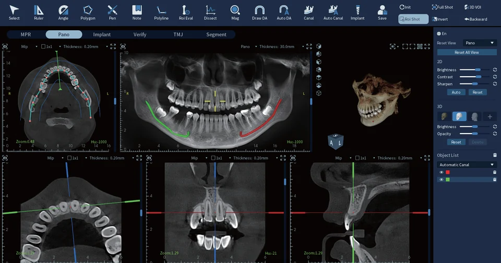Hide the green canal object
This screenshot has width=501, height=263.
[442, 180]
